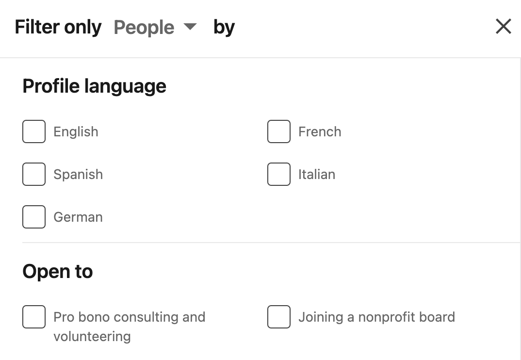
Task: Click the chevron next to People
Action: pos(190,28)
